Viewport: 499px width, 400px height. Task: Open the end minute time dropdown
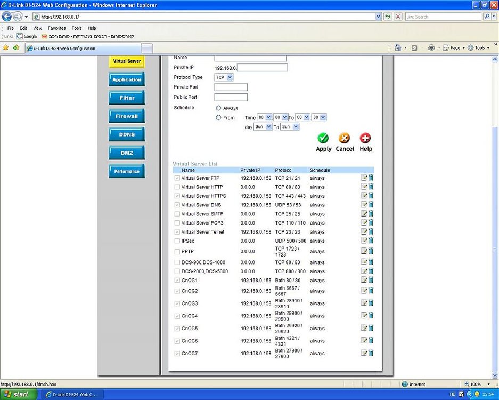[x=319, y=118]
